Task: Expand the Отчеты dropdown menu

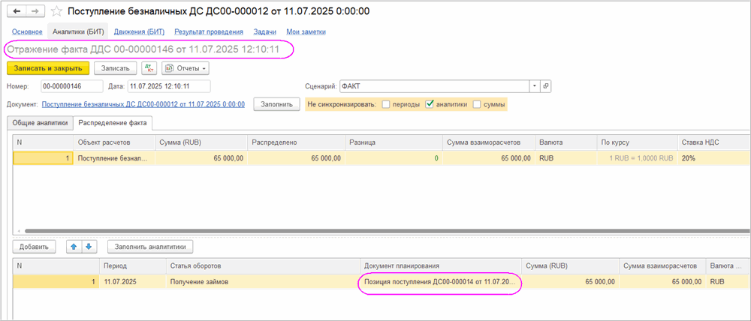Action: (185, 68)
